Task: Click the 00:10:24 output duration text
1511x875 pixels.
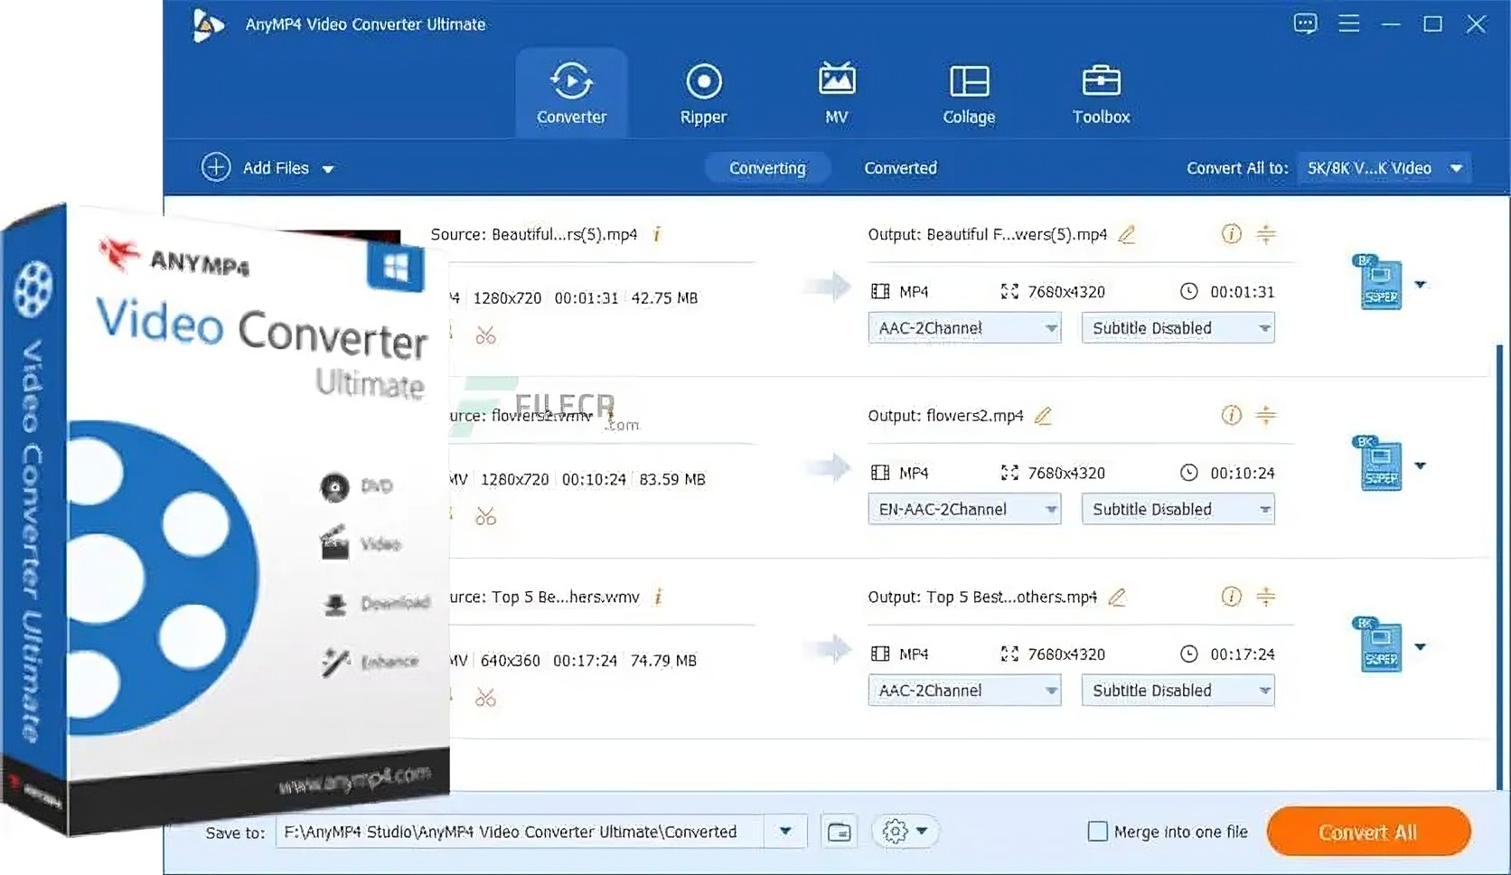Action: 1243,473
